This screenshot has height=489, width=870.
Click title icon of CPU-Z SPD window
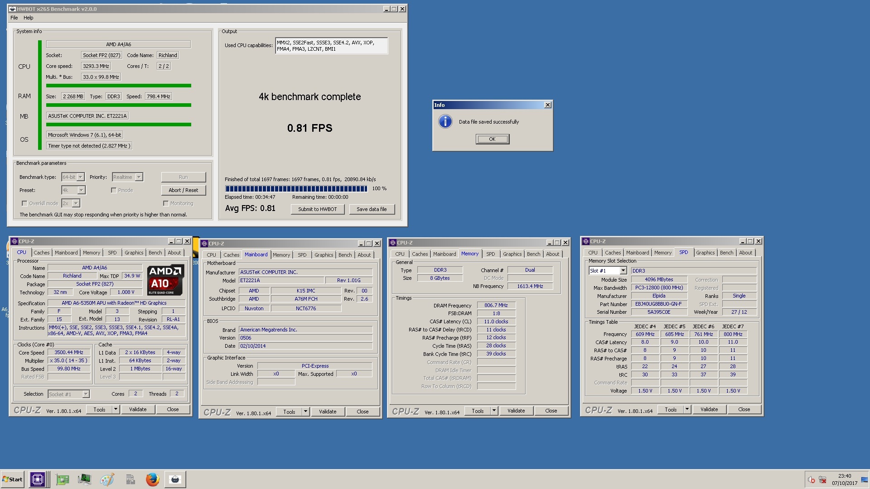(x=586, y=241)
